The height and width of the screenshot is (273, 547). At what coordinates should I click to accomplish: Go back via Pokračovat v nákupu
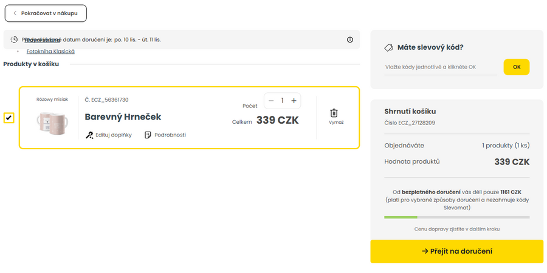pos(46,13)
